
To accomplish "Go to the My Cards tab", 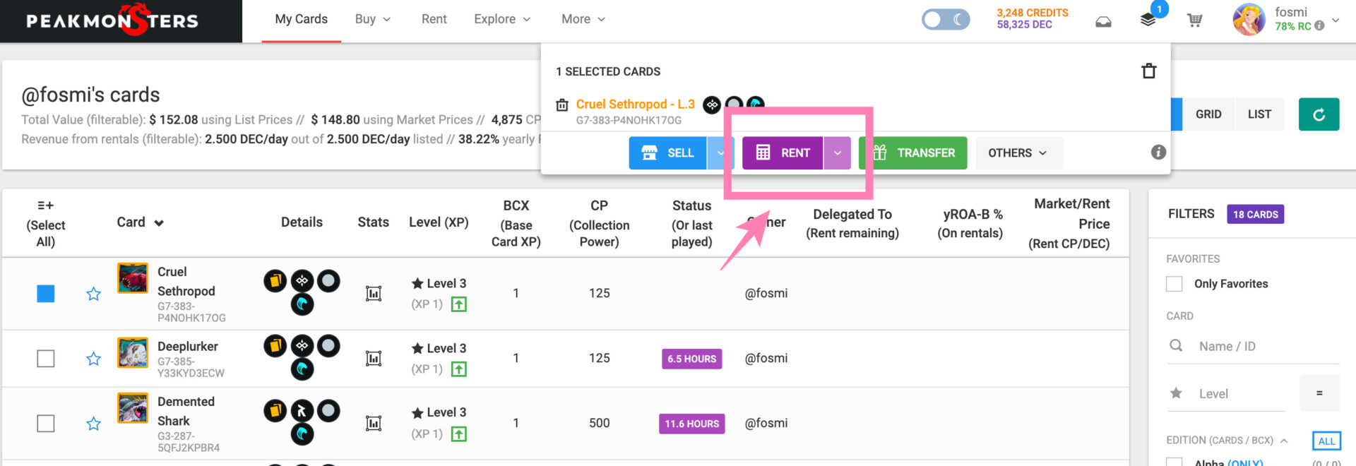I will [x=302, y=19].
